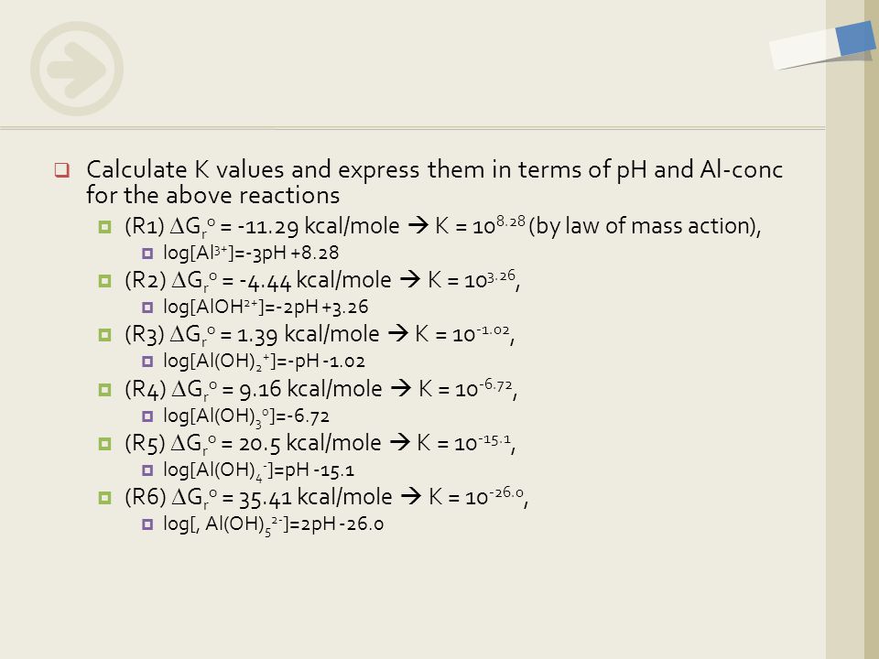Click the green bullet beside (R3)
Viewport: 879px width, 659px height.
point(104,335)
